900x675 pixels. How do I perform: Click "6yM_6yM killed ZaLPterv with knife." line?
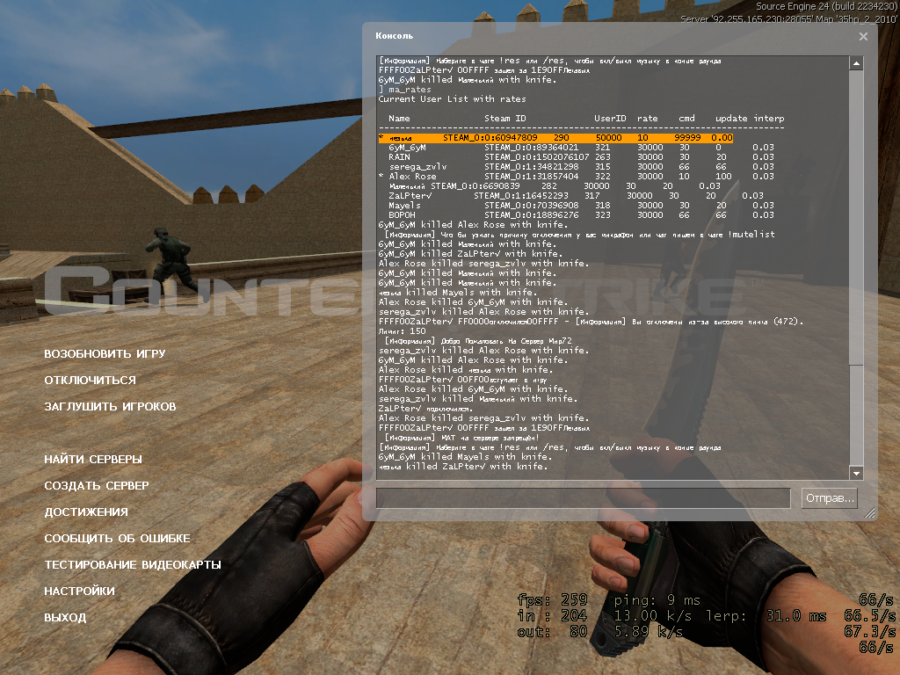[x=471, y=254]
